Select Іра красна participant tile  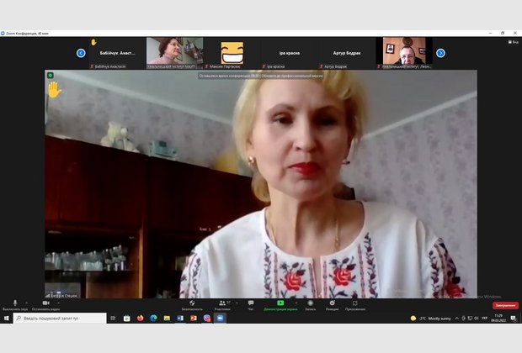click(290, 53)
